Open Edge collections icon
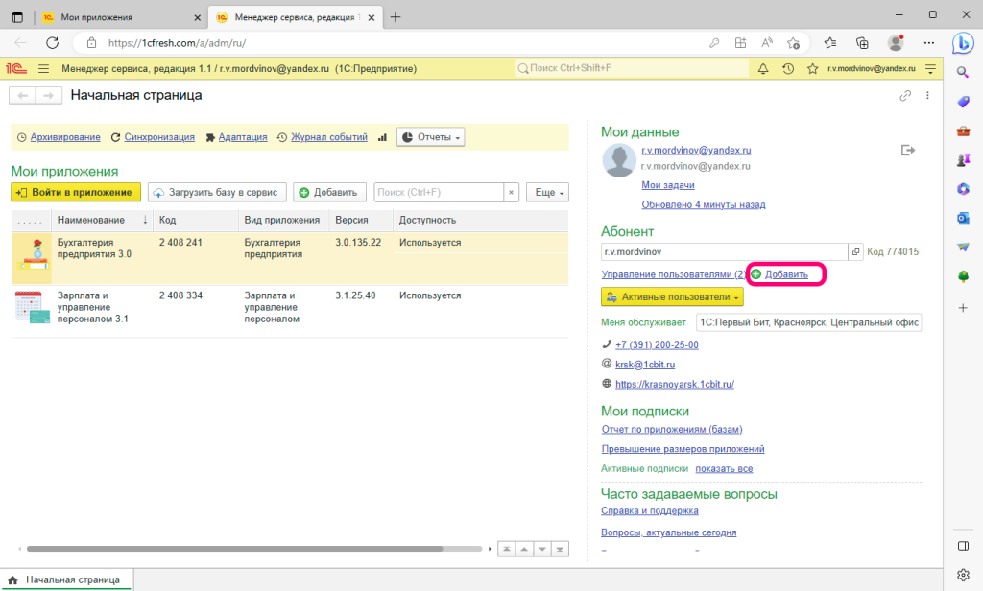983x591 pixels. (863, 42)
